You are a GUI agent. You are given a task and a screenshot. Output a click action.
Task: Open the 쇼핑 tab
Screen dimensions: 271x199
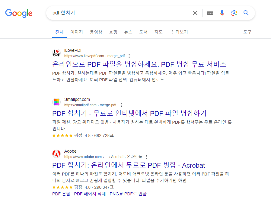pos(113,32)
